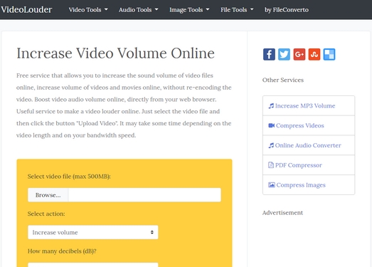Click picture icon beside Compress Images

272,185
